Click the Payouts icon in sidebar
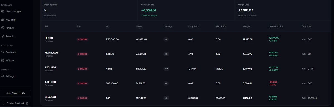334x107 pixels. [3, 28]
